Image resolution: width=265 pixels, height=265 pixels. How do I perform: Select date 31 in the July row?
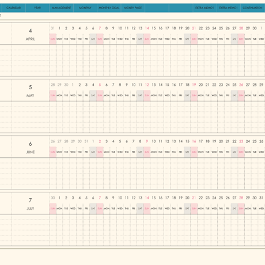pos(261,198)
